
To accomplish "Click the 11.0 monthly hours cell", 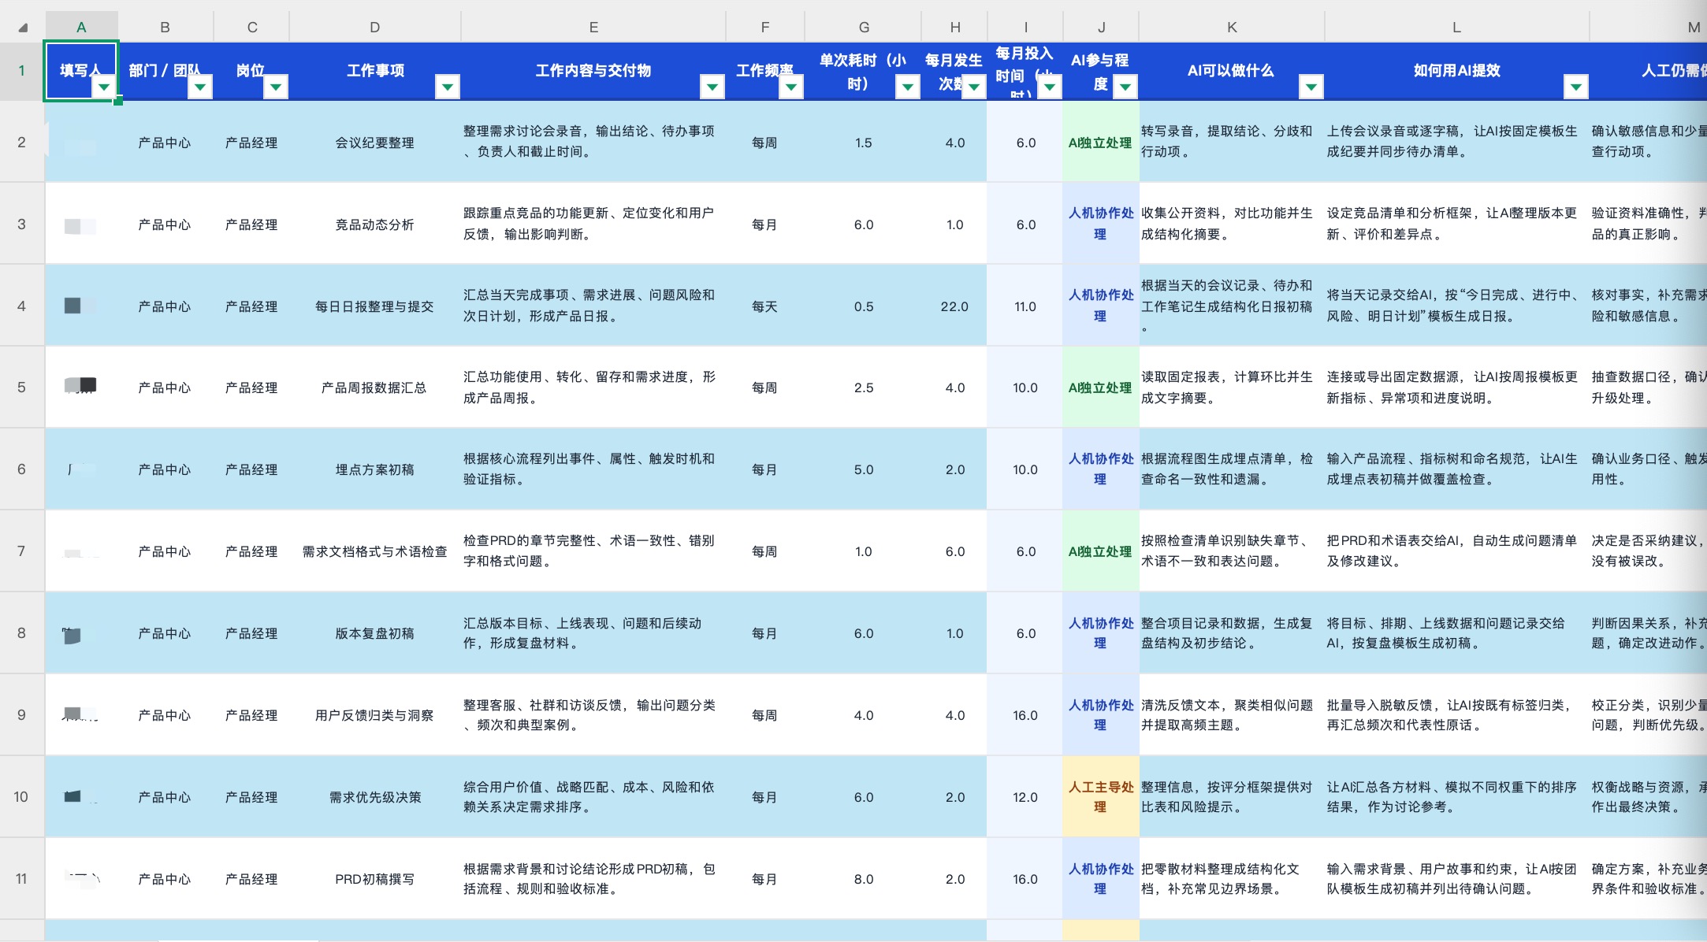I will click(x=1025, y=306).
